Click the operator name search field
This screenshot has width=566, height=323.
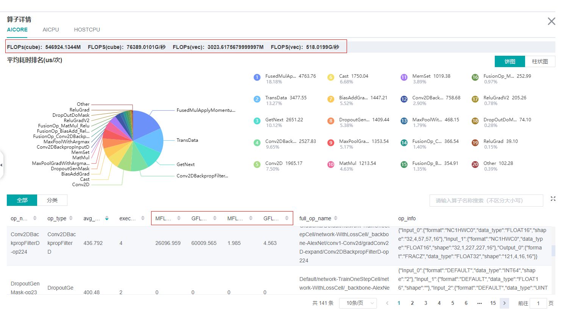tap(486, 201)
